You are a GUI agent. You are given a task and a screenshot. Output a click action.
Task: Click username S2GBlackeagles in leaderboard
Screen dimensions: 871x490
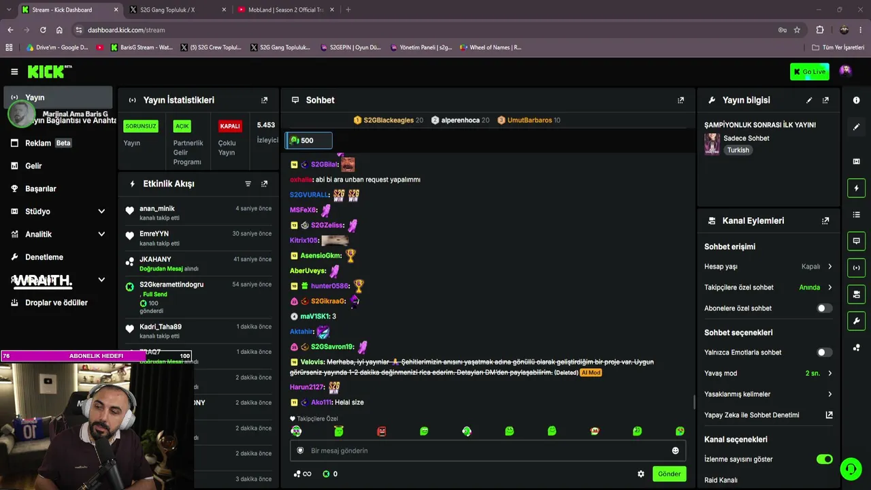coord(389,120)
